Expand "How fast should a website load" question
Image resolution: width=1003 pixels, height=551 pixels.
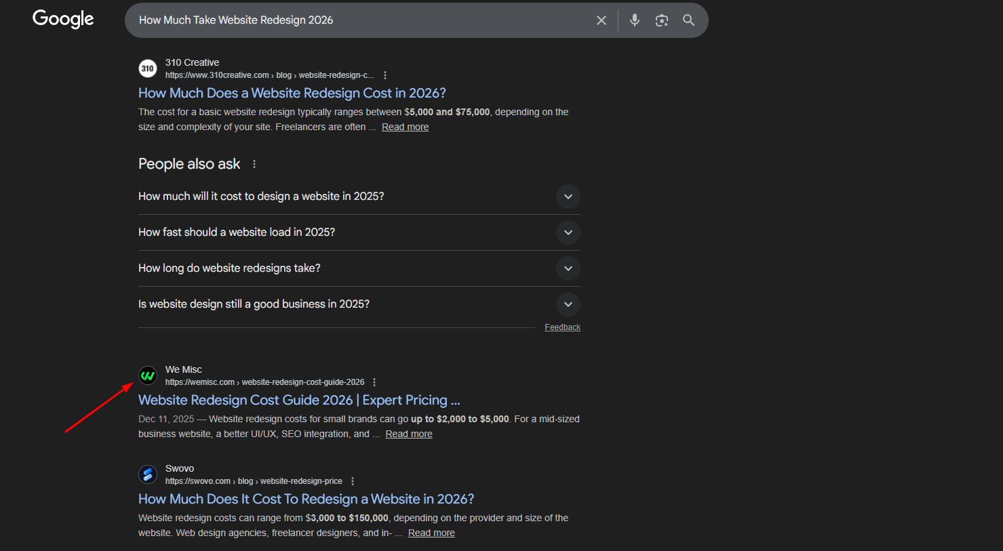[x=568, y=232]
